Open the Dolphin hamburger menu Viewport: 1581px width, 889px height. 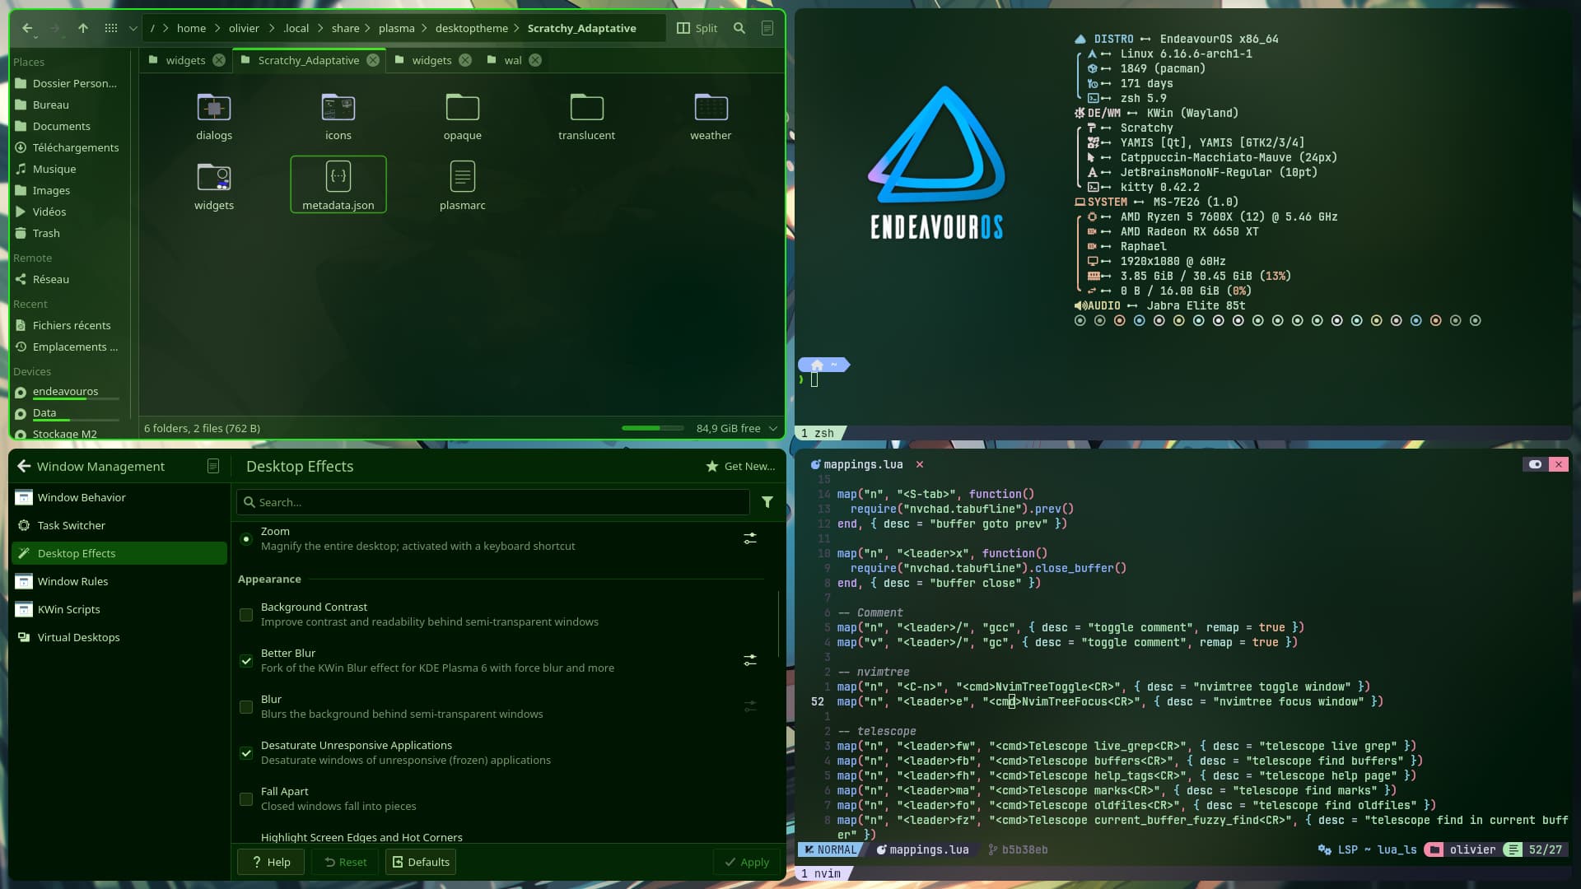coord(767,28)
